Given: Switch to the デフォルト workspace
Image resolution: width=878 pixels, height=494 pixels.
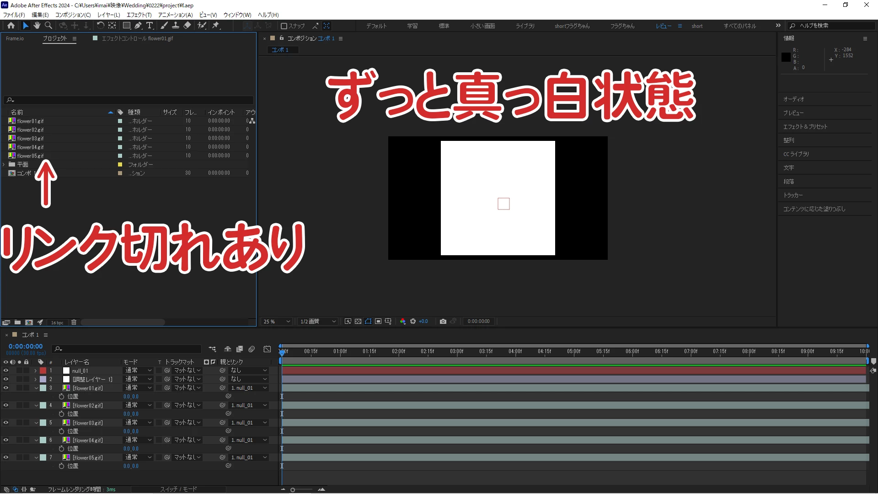Looking at the screenshot, I should tap(376, 26).
